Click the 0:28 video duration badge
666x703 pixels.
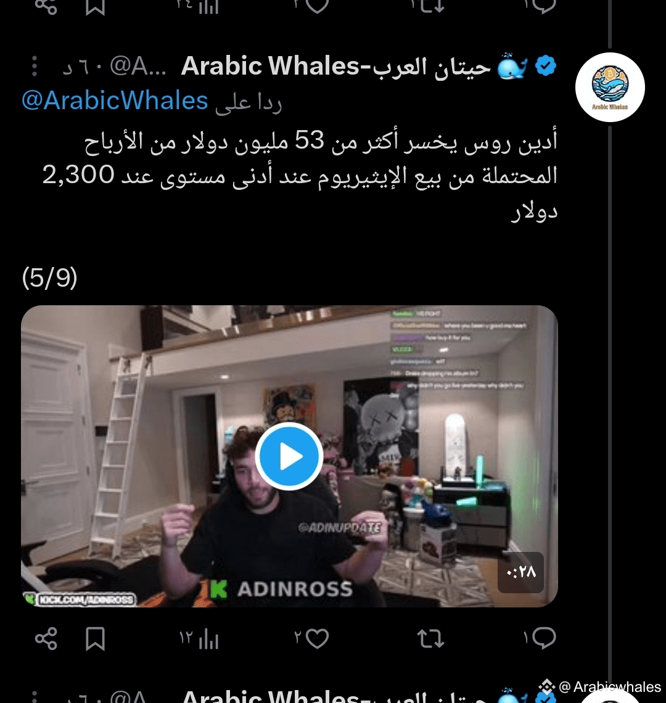pyautogui.click(x=520, y=572)
